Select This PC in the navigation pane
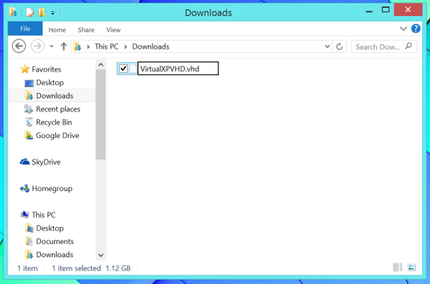This screenshot has height=284, width=430. click(x=44, y=215)
